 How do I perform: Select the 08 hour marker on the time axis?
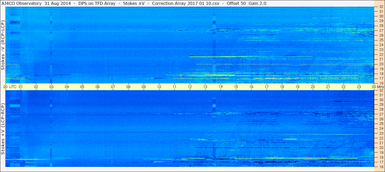[128, 87]
